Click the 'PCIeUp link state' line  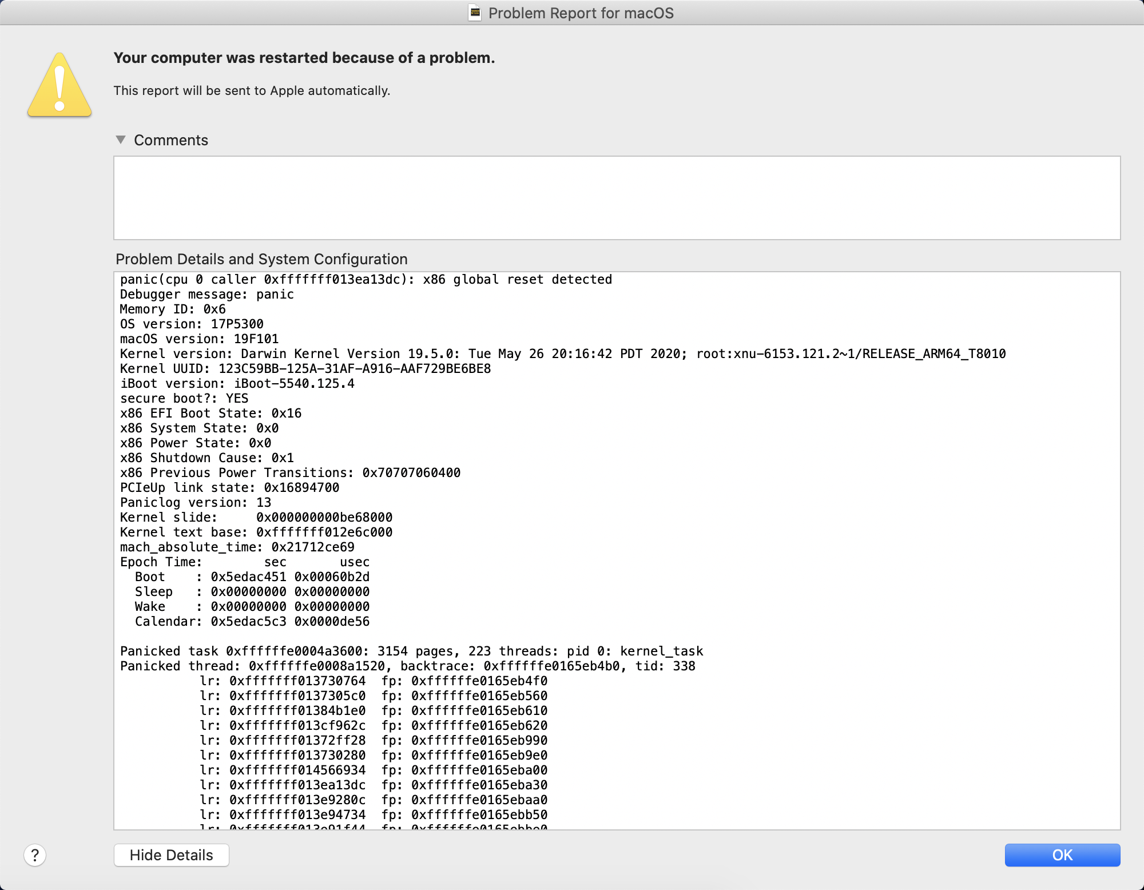[x=230, y=488]
